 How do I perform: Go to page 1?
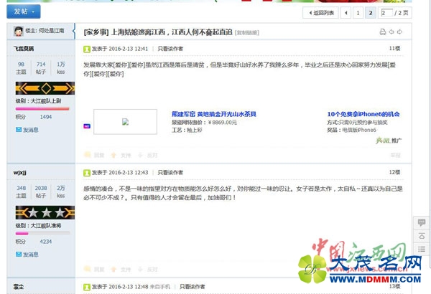click(358, 13)
